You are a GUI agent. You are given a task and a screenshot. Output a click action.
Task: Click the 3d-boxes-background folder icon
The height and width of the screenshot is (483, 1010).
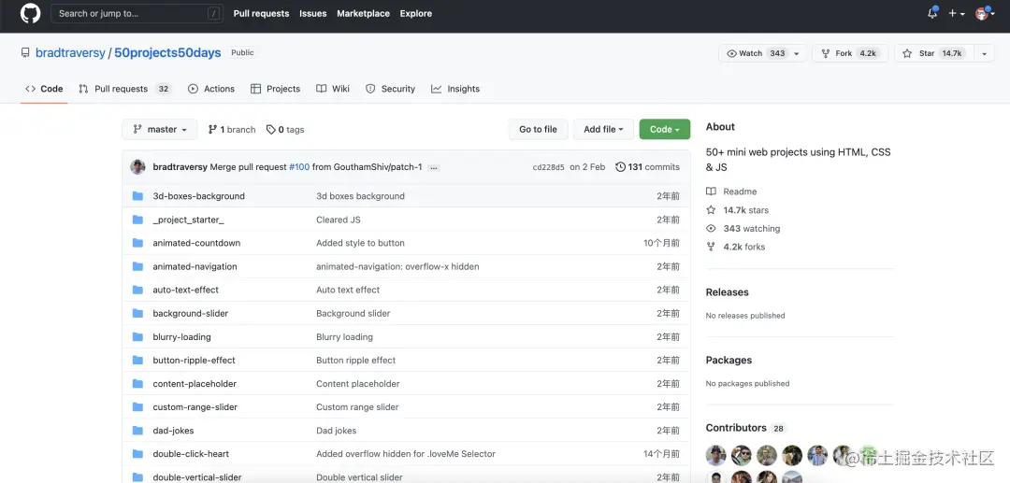click(137, 196)
